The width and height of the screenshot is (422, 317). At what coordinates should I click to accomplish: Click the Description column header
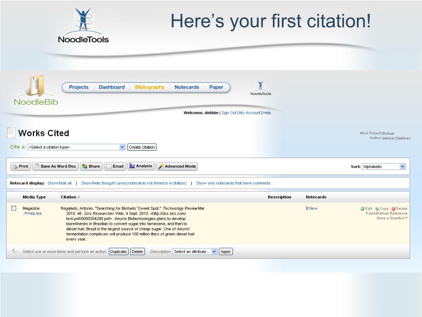pyautogui.click(x=279, y=197)
